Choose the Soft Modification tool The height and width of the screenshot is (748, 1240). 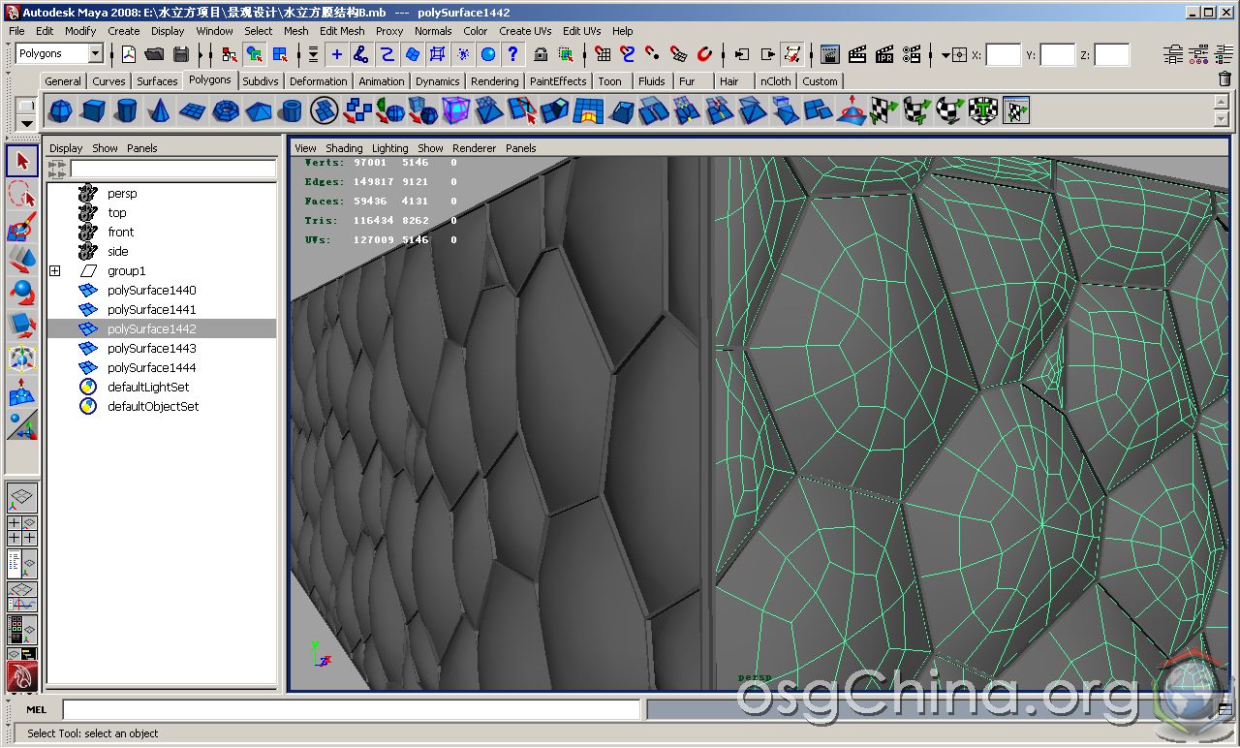(x=22, y=391)
